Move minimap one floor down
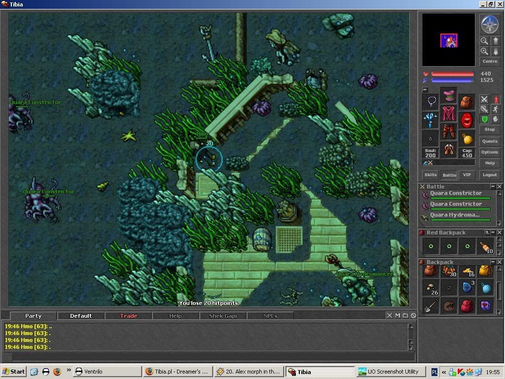 [495, 51]
